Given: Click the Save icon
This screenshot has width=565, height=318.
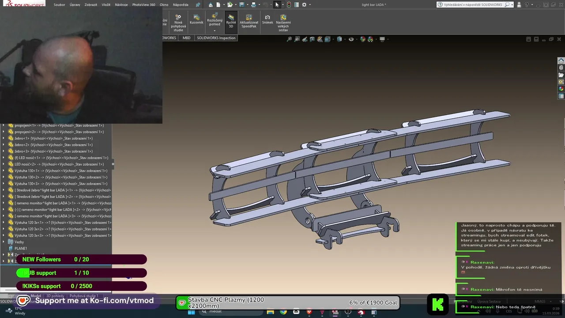Looking at the screenshot, I should tap(241, 5).
